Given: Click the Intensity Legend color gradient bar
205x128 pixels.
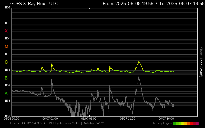Looking at the screenshot, I should (186, 123).
